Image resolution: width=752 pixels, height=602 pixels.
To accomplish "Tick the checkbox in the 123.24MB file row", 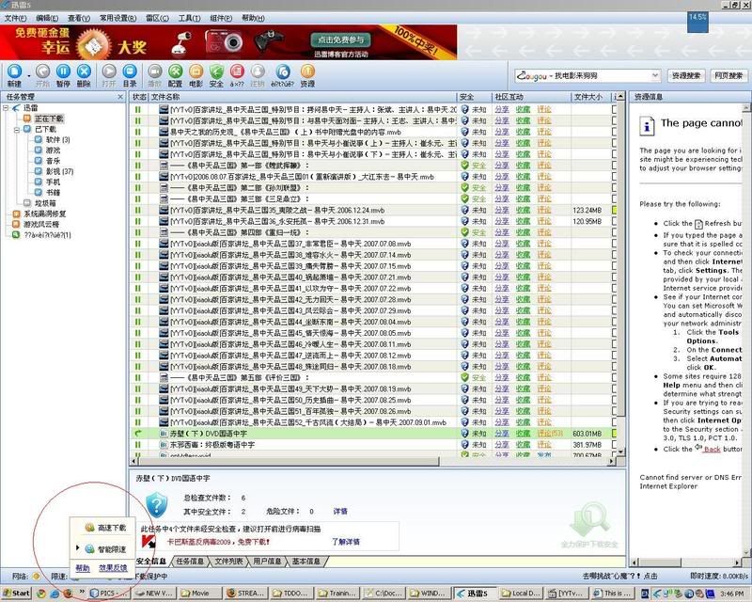I will coord(615,210).
